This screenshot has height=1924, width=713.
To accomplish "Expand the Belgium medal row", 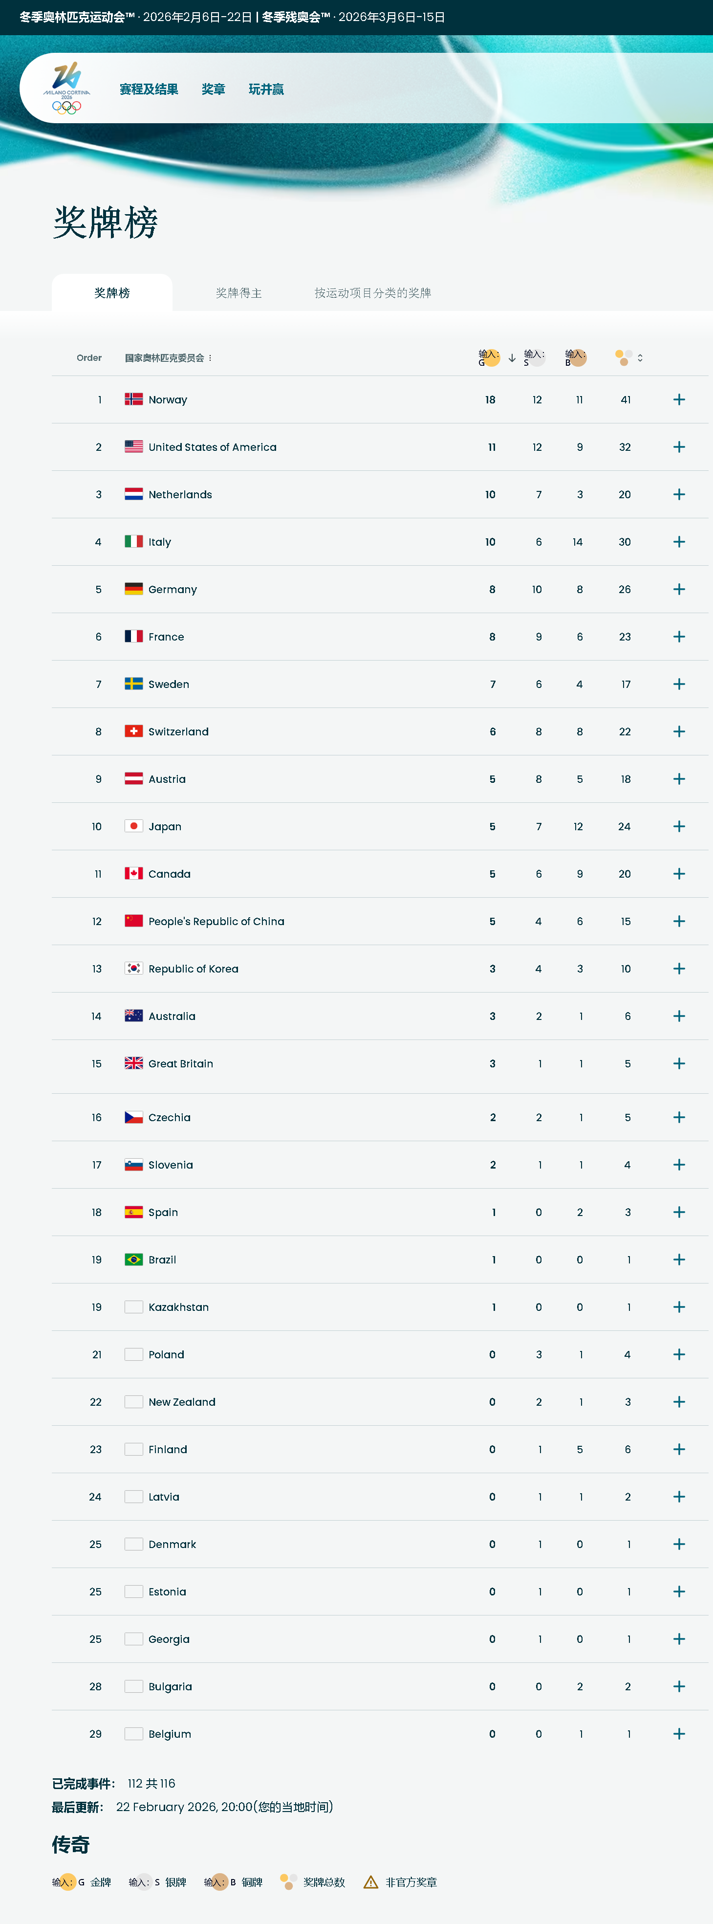I will (679, 1733).
